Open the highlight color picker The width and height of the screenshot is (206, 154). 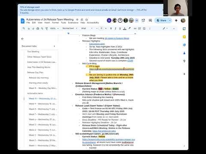pos(130,29)
